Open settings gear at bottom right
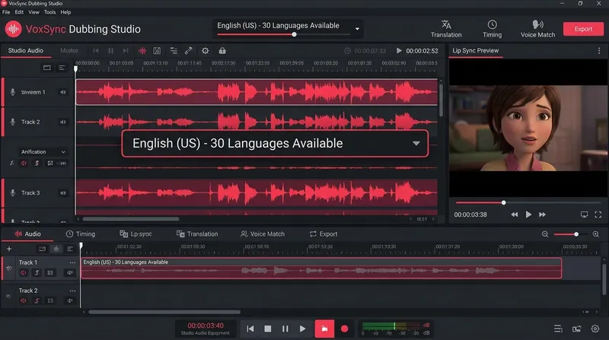609x340 pixels. point(595,329)
